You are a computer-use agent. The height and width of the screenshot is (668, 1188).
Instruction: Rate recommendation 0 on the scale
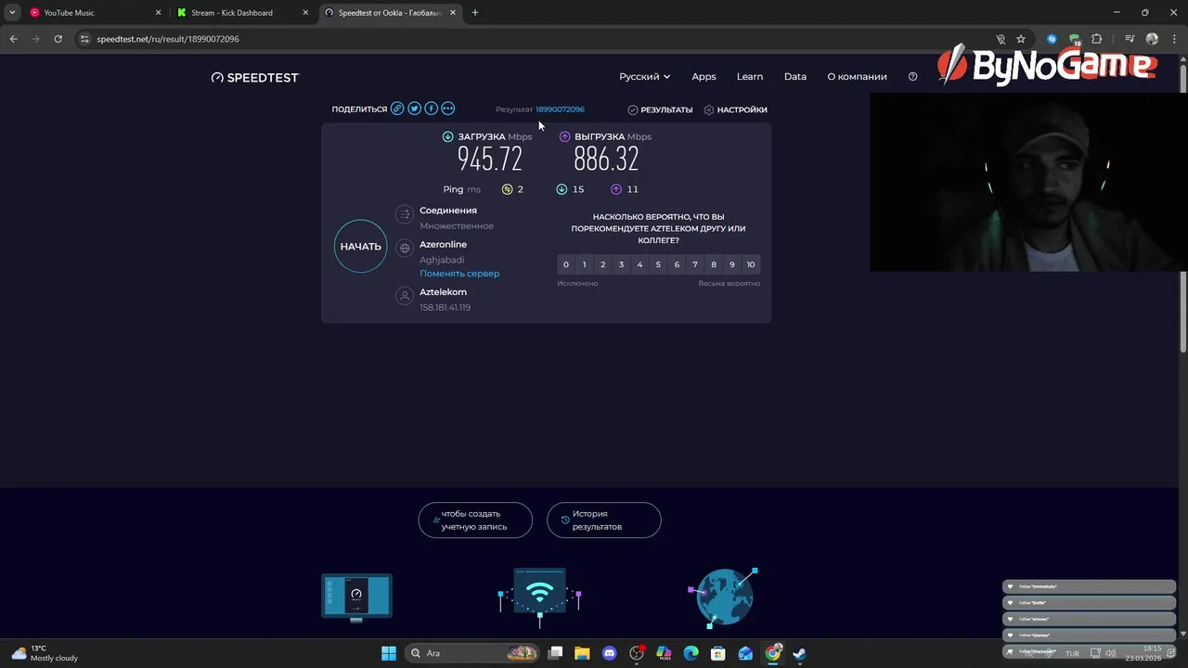(566, 264)
